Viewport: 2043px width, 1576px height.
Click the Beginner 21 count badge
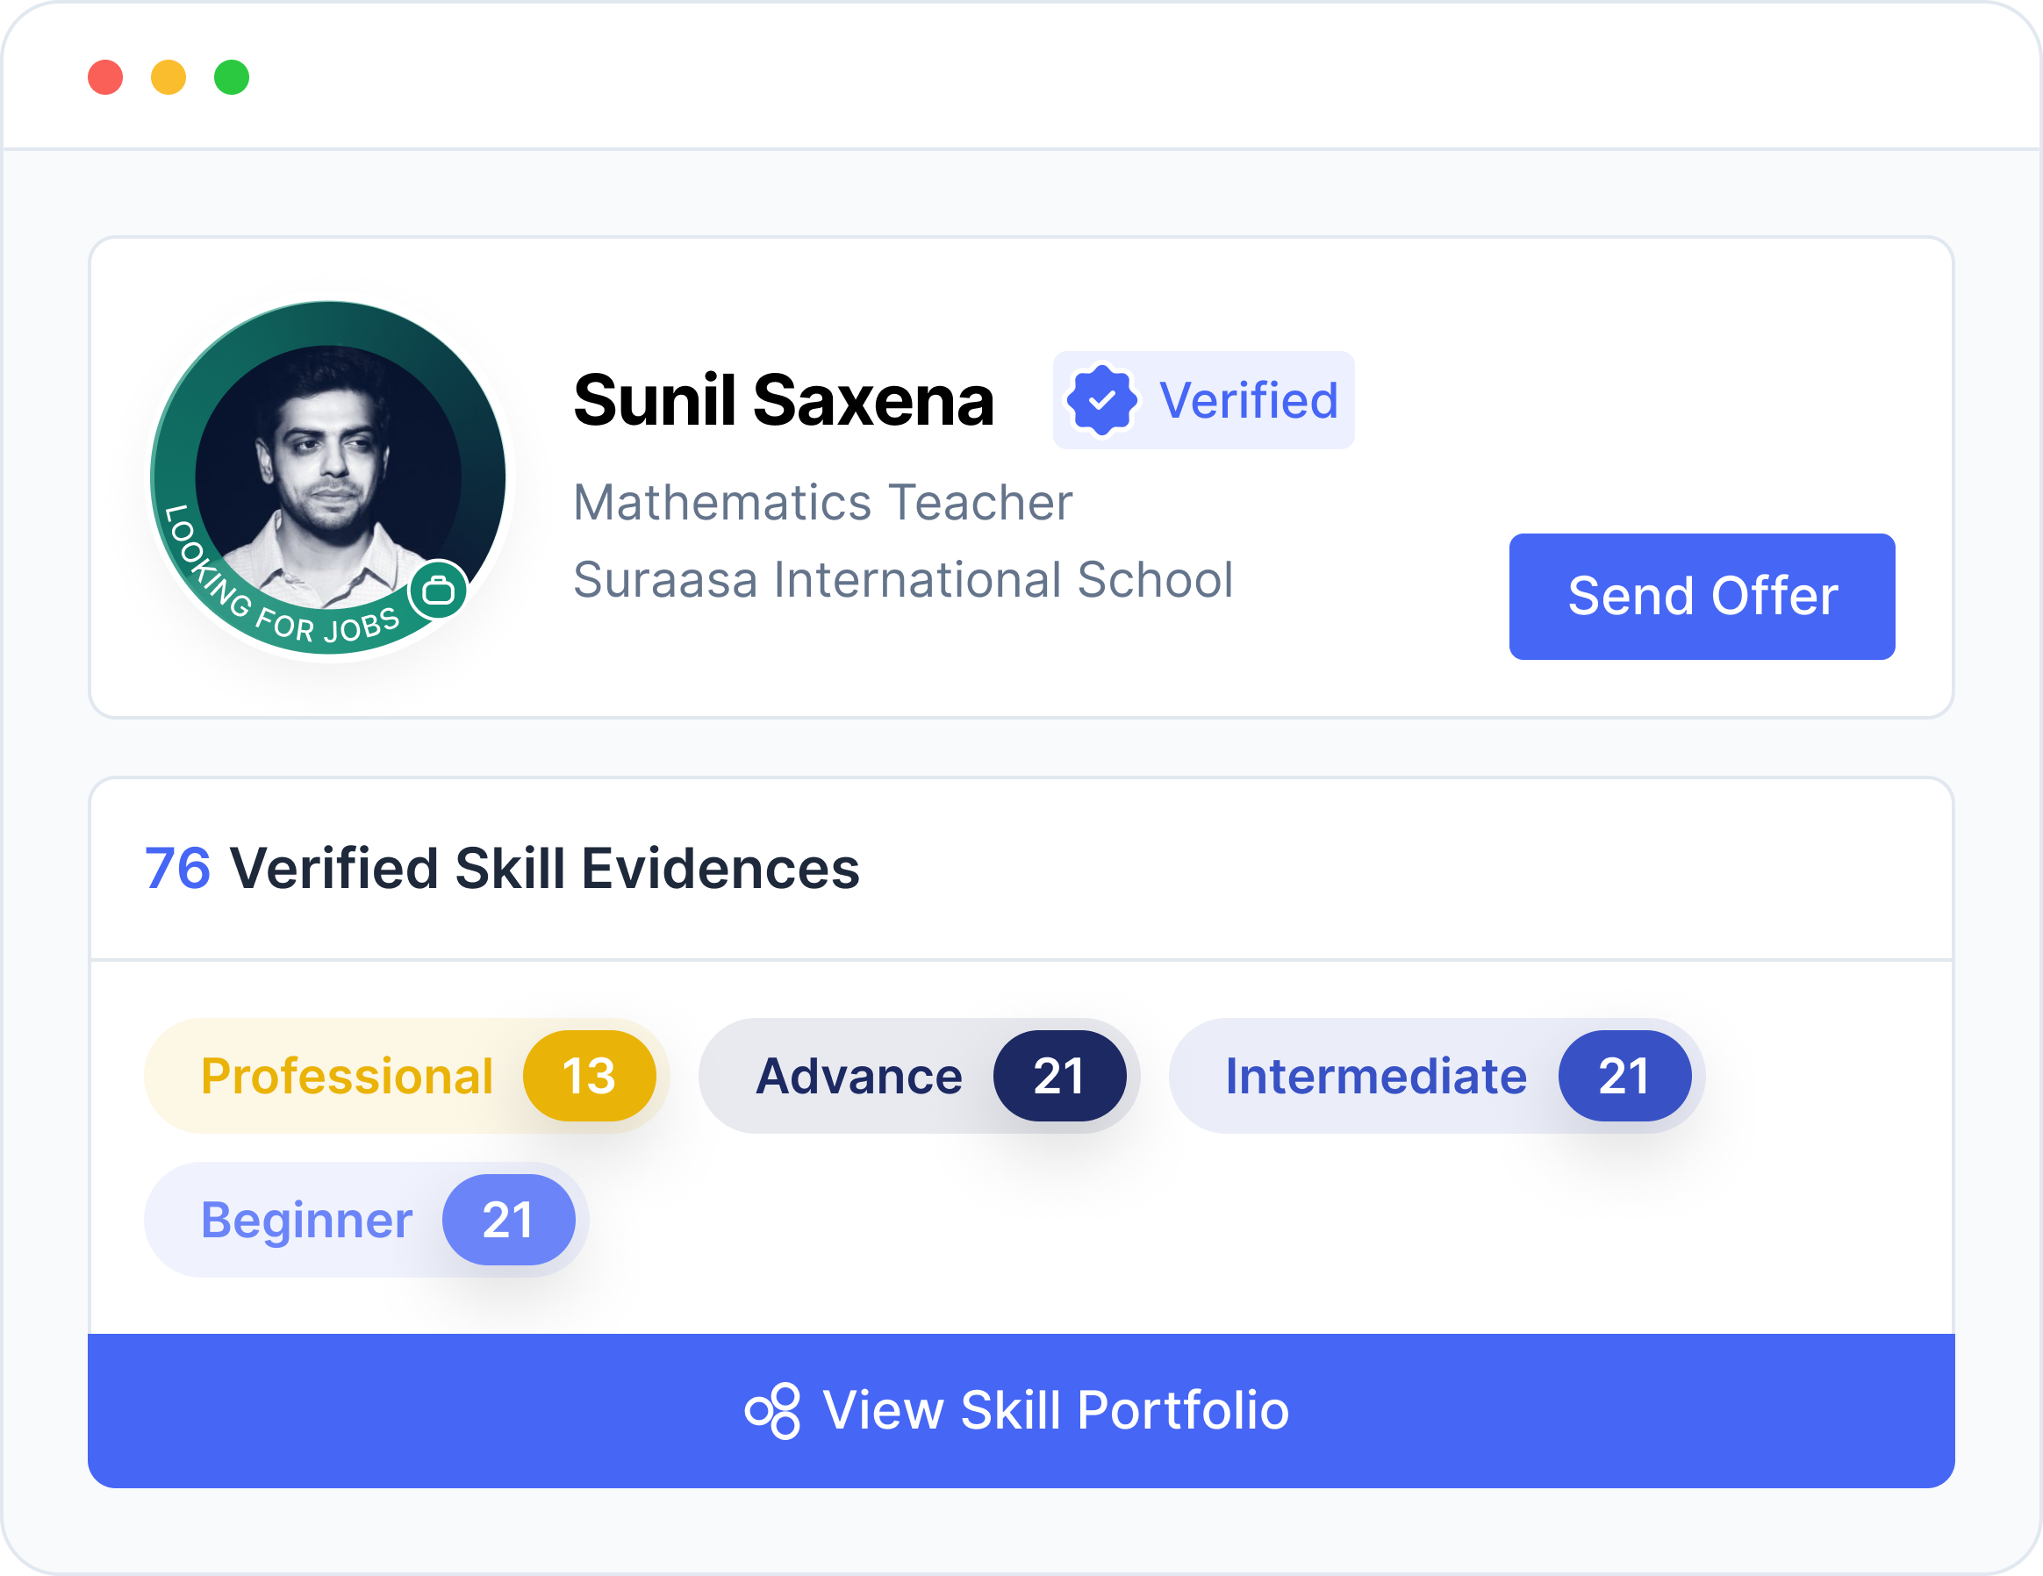coord(508,1220)
